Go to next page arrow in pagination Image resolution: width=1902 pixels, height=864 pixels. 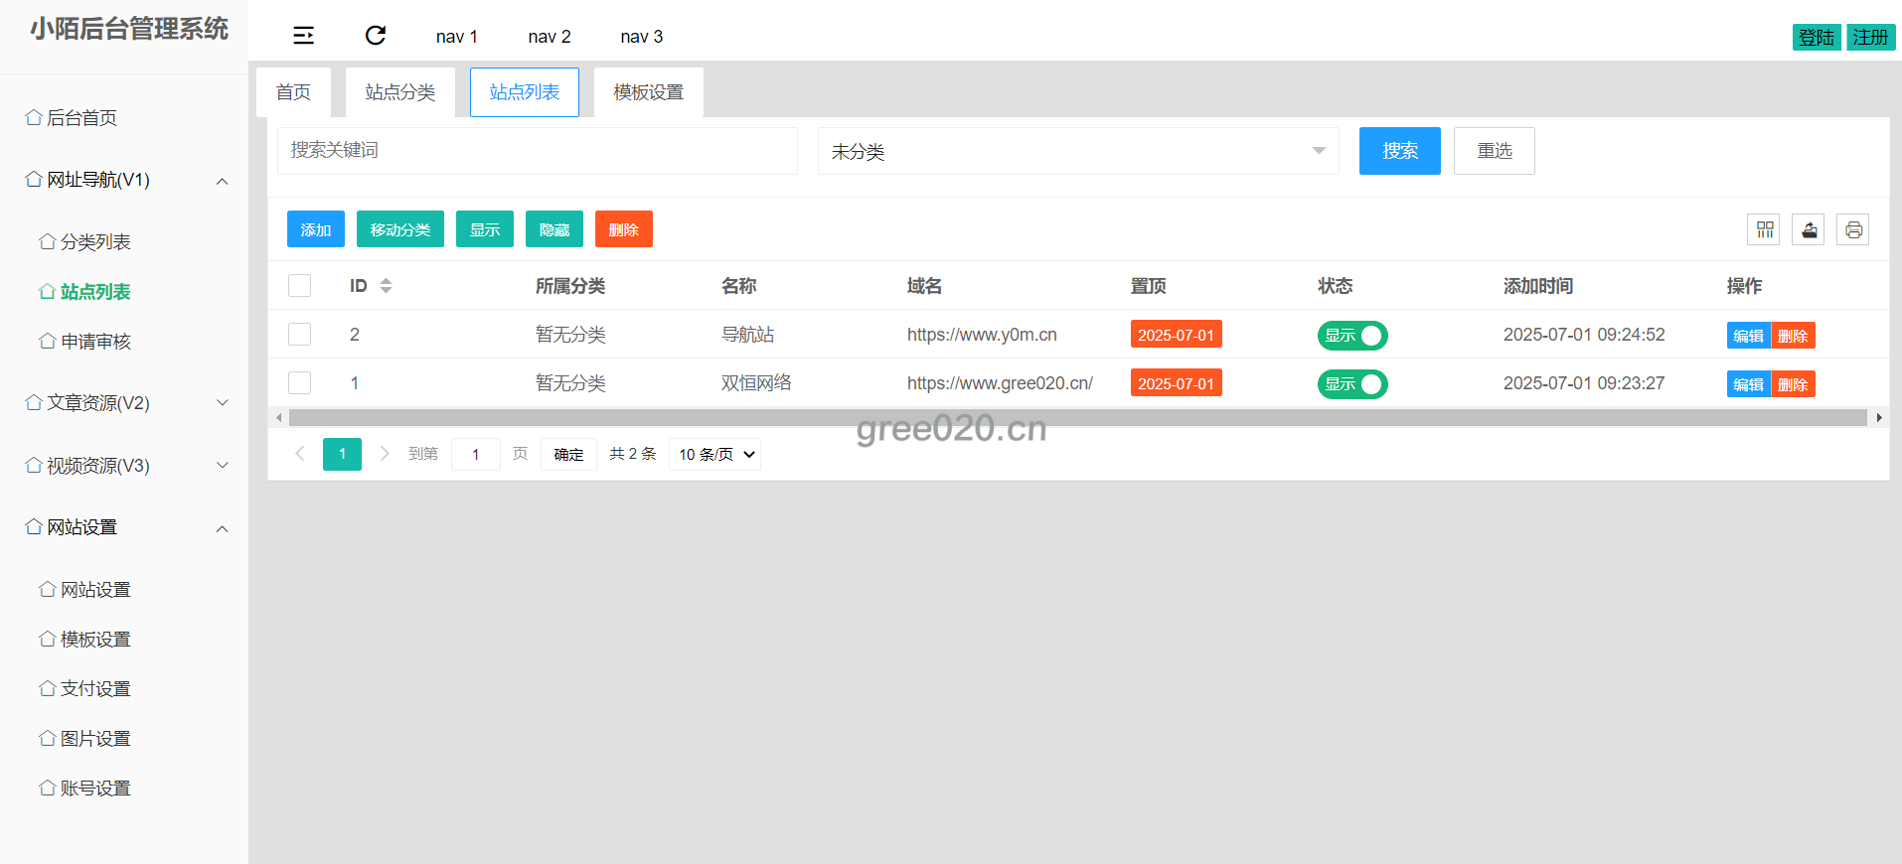click(x=385, y=454)
